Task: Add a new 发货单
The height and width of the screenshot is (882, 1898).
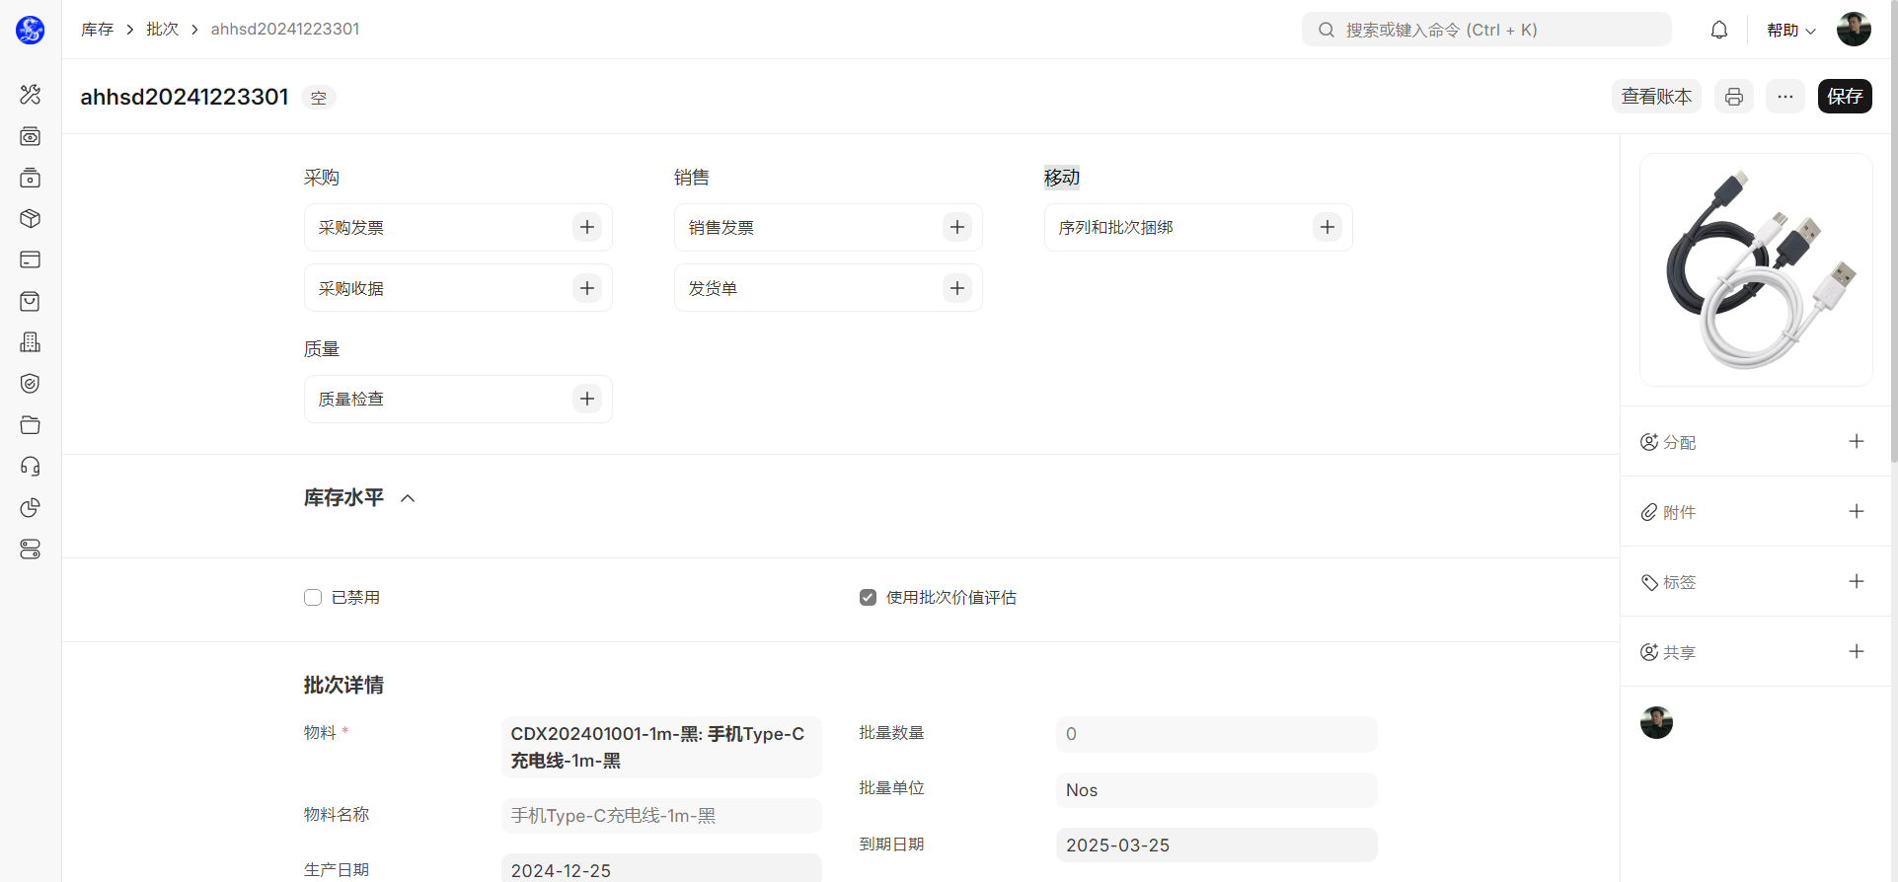Action: point(957,288)
